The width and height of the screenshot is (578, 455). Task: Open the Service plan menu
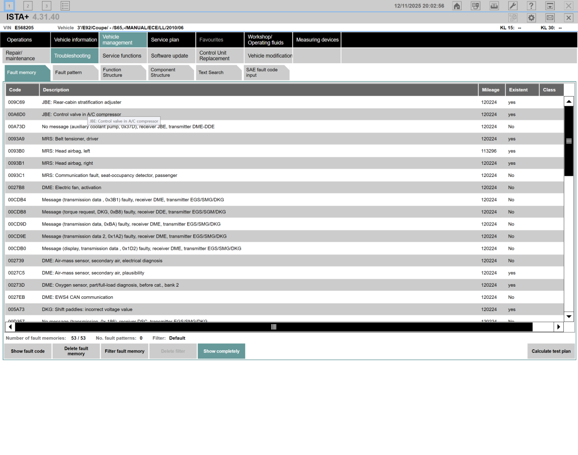(x=171, y=40)
